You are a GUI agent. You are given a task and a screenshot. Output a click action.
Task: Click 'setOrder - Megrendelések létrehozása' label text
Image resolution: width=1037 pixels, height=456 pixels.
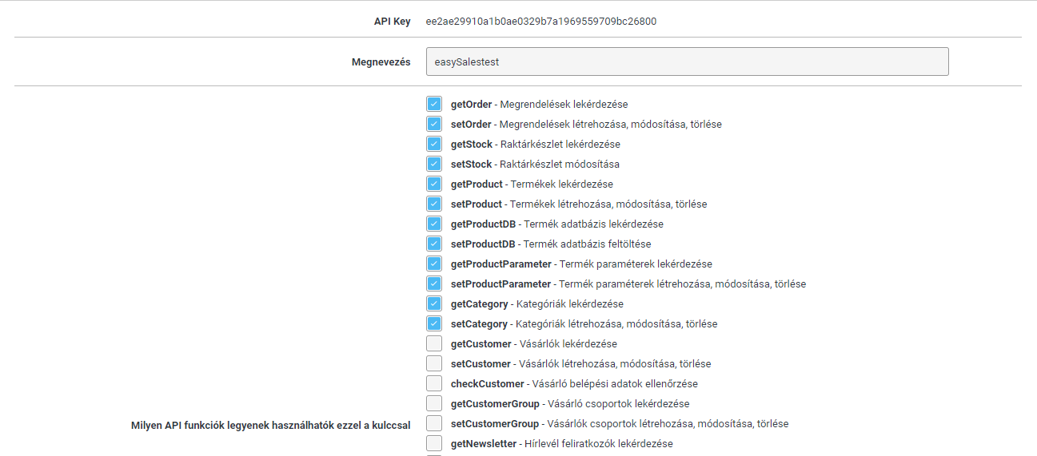586,125
